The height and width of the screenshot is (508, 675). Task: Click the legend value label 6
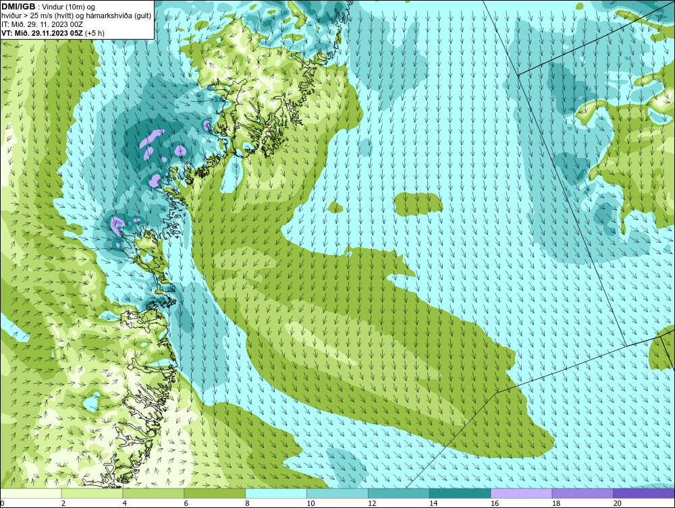click(x=186, y=503)
